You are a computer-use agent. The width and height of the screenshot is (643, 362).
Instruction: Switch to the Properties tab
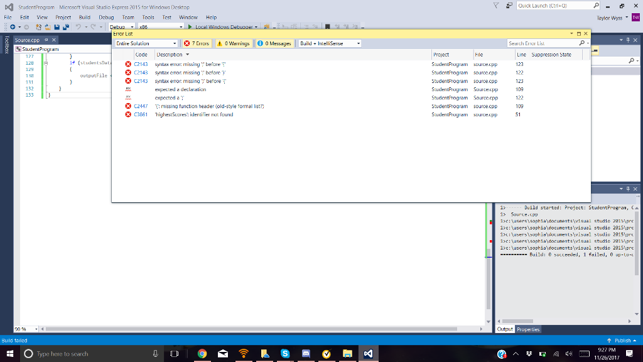528,329
